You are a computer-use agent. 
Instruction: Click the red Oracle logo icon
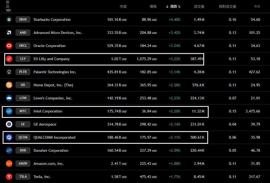pos(9,46)
